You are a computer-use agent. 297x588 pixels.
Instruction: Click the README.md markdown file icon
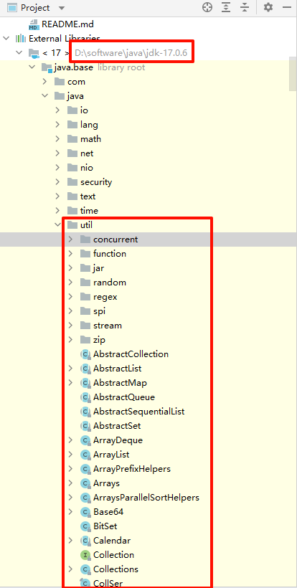point(34,25)
